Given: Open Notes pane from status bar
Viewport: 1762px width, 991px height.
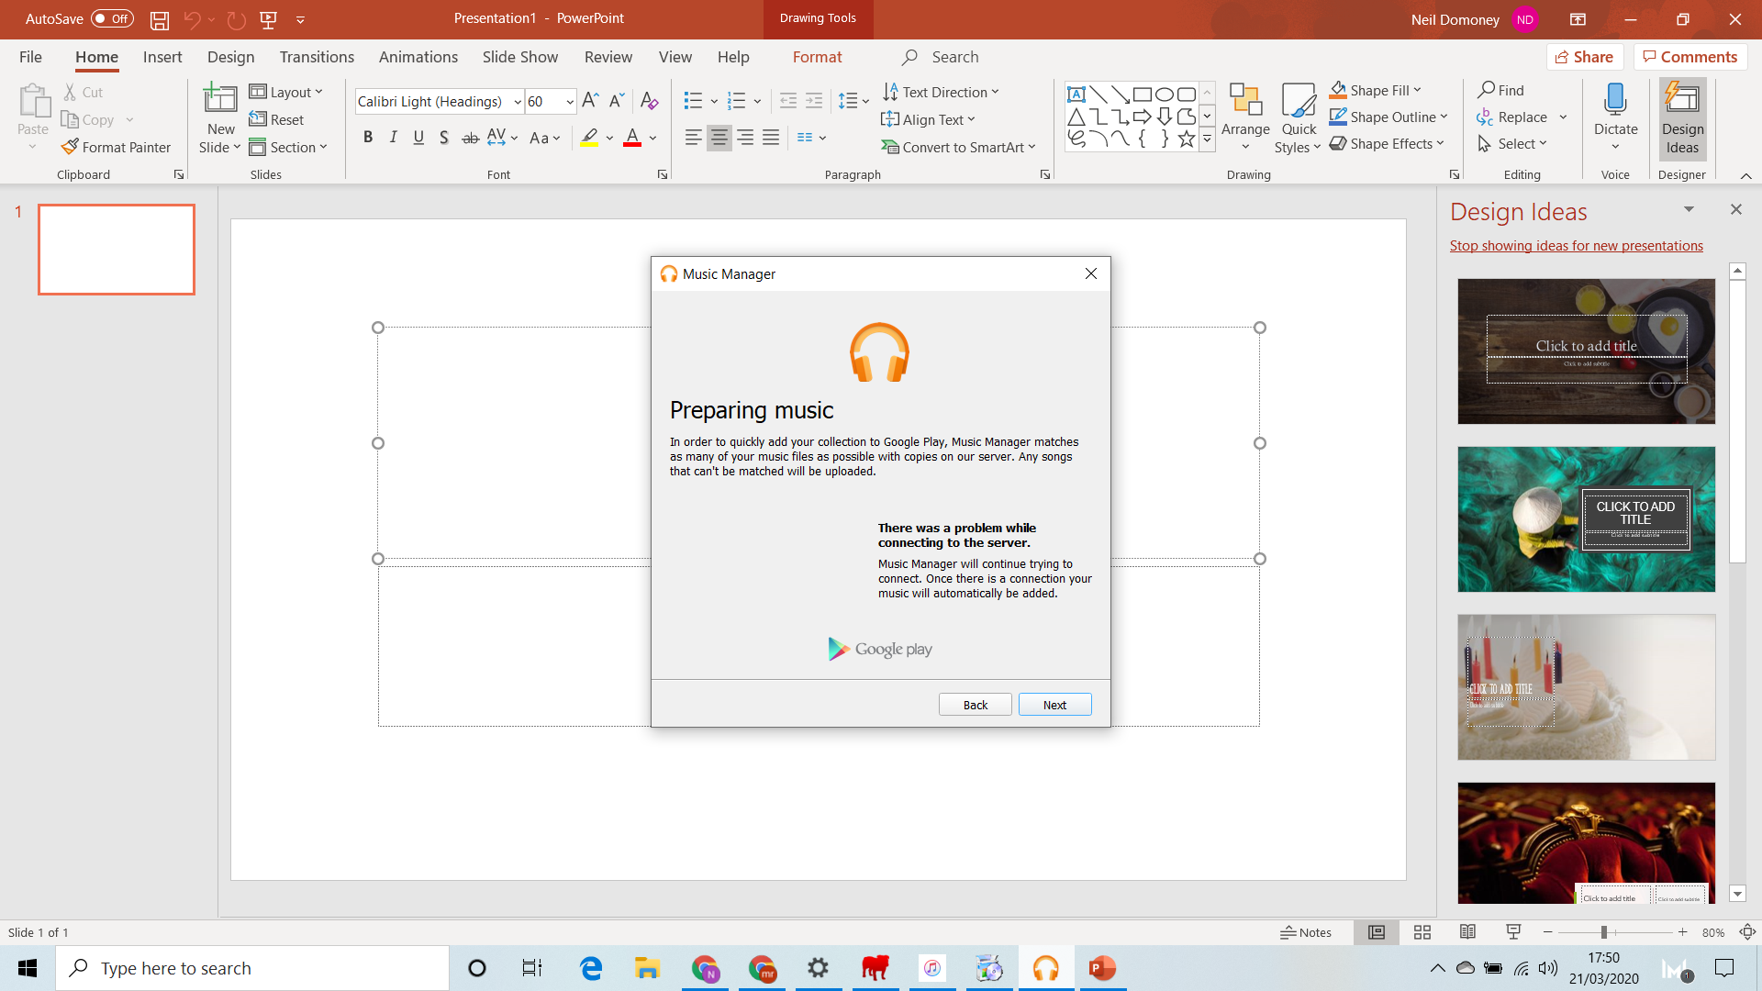Looking at the screenshot, I should [x=1306, y=932].
